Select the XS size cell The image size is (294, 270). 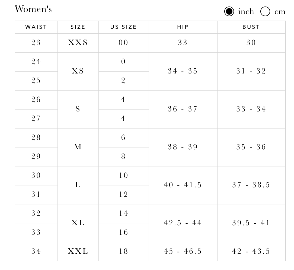click(78, 71)
